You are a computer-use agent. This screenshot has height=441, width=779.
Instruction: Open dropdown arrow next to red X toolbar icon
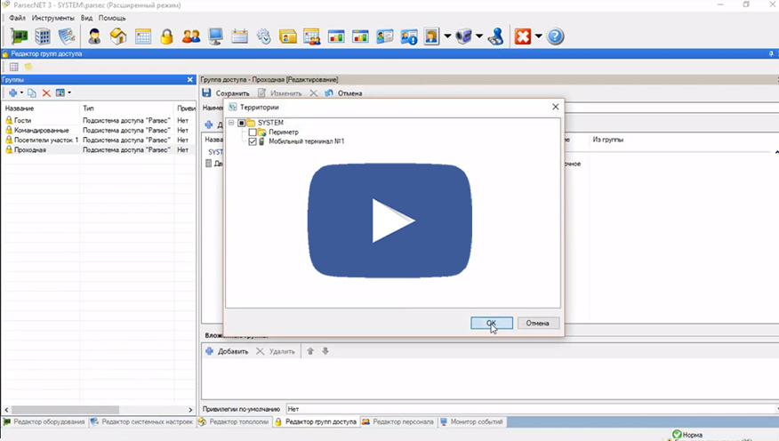(538, 36)
